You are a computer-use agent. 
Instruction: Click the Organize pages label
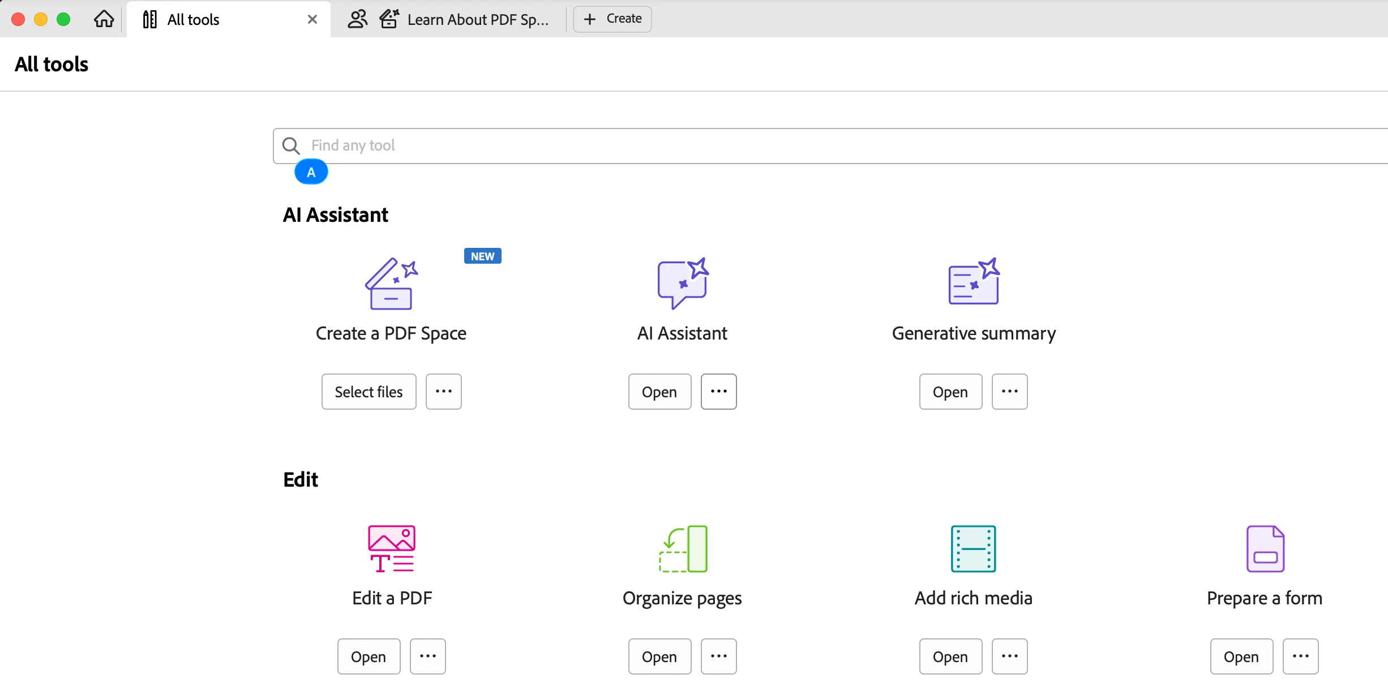click(x=682, y=598)
